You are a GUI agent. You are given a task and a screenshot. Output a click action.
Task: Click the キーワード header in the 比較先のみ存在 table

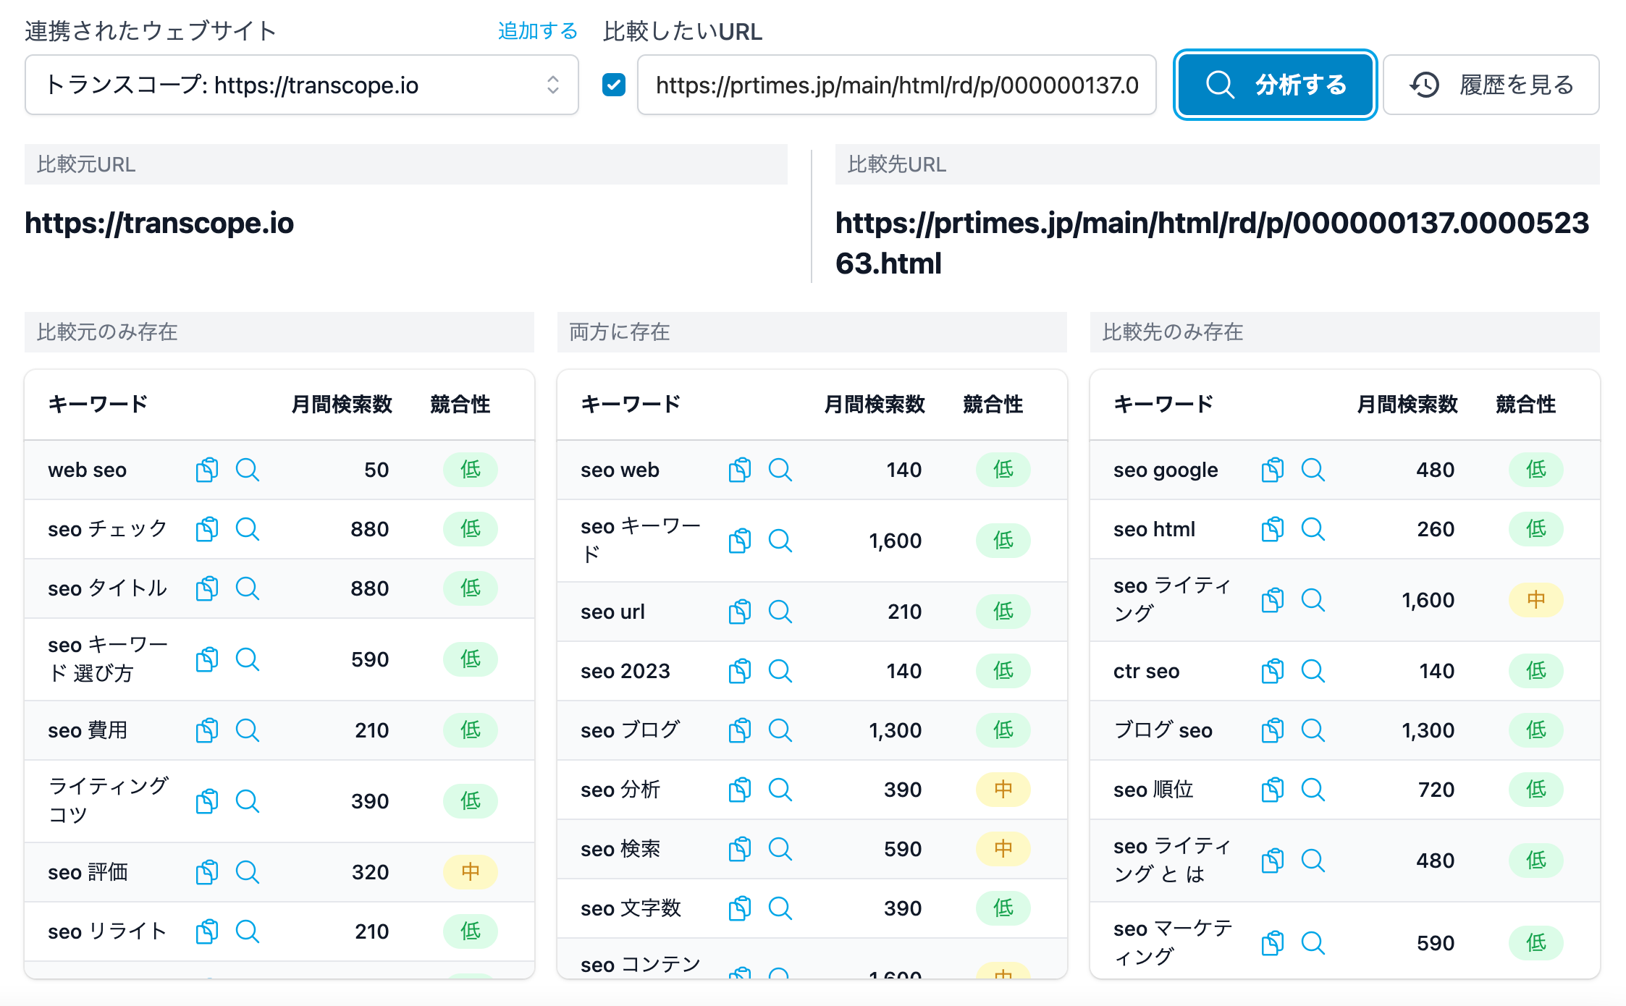pyautogui.click(x=1163, y=404)
